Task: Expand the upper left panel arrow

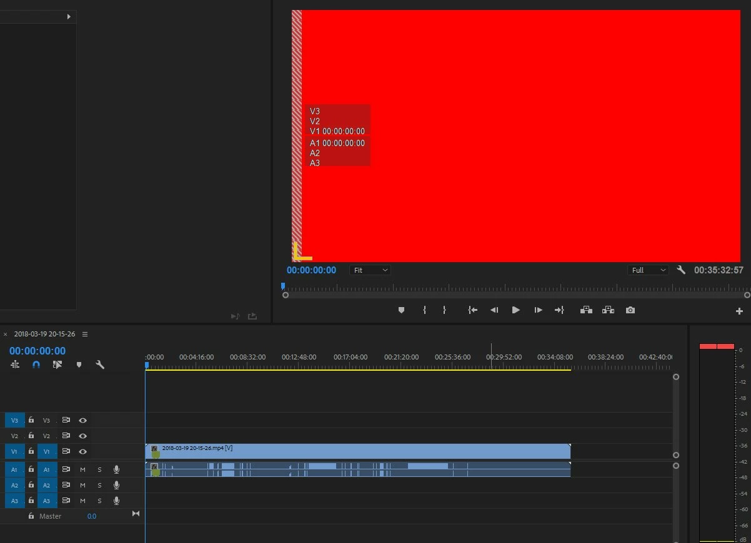Action: point(69,17)
